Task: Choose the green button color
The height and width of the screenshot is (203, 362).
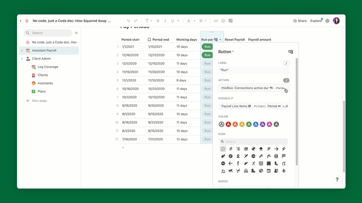Action: [249, 124]
